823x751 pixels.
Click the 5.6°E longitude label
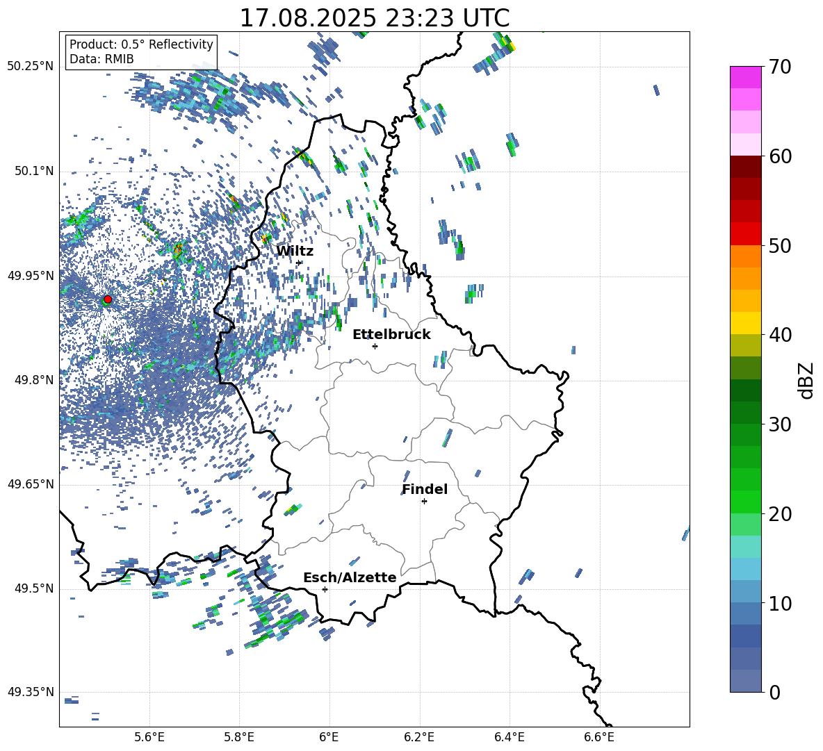(x=149, y=738)
